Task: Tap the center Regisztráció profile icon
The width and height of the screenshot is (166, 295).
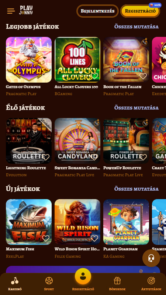Action: point(83,276)
